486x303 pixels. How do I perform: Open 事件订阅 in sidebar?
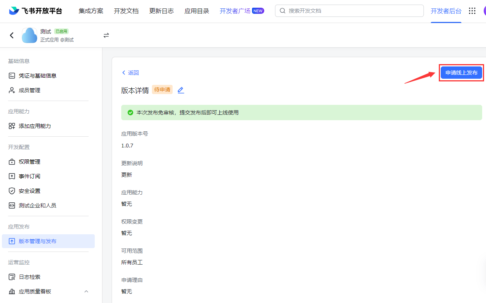[29, 176]
